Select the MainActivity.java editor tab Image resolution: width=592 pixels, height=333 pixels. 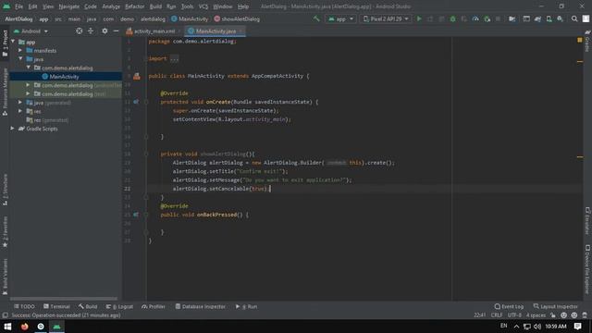coord(216,31)
